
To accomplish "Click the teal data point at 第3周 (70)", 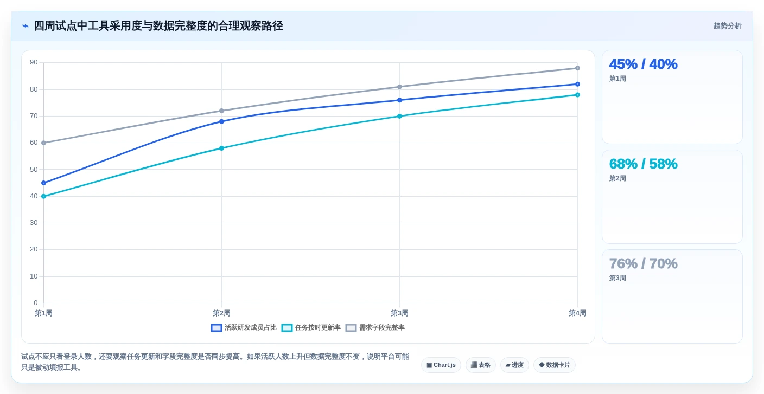I will point(399,116).
